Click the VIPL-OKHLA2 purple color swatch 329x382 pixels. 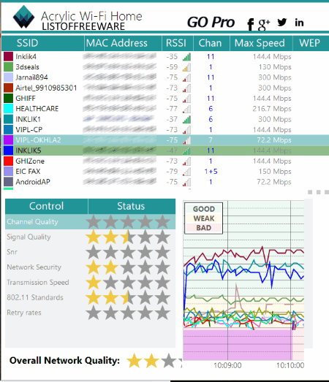click(8, 140)
